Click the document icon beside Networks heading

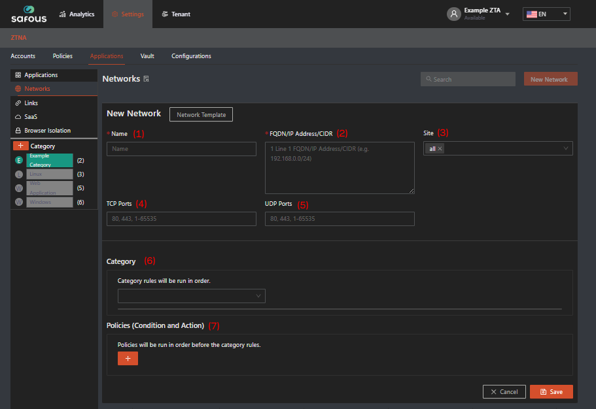[x=146, y=79]
